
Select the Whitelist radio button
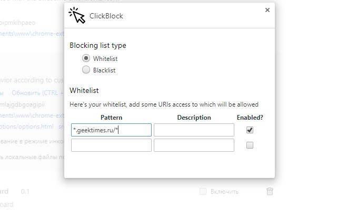click(86, 58)
